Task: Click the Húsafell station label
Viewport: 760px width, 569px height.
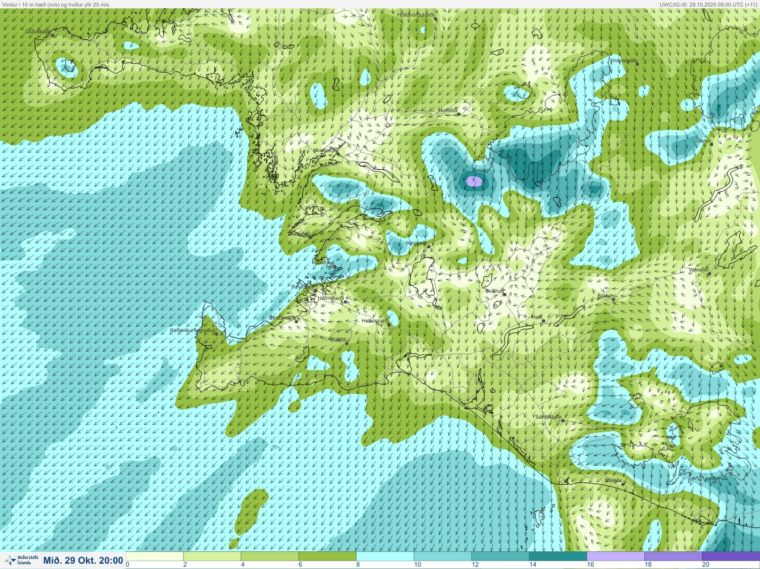Action: pos(448,110)
